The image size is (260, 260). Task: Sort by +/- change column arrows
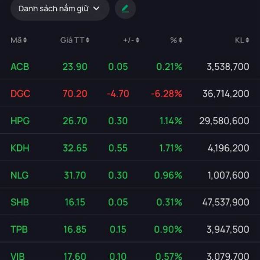pyautogui.click(x=137, y=40)
